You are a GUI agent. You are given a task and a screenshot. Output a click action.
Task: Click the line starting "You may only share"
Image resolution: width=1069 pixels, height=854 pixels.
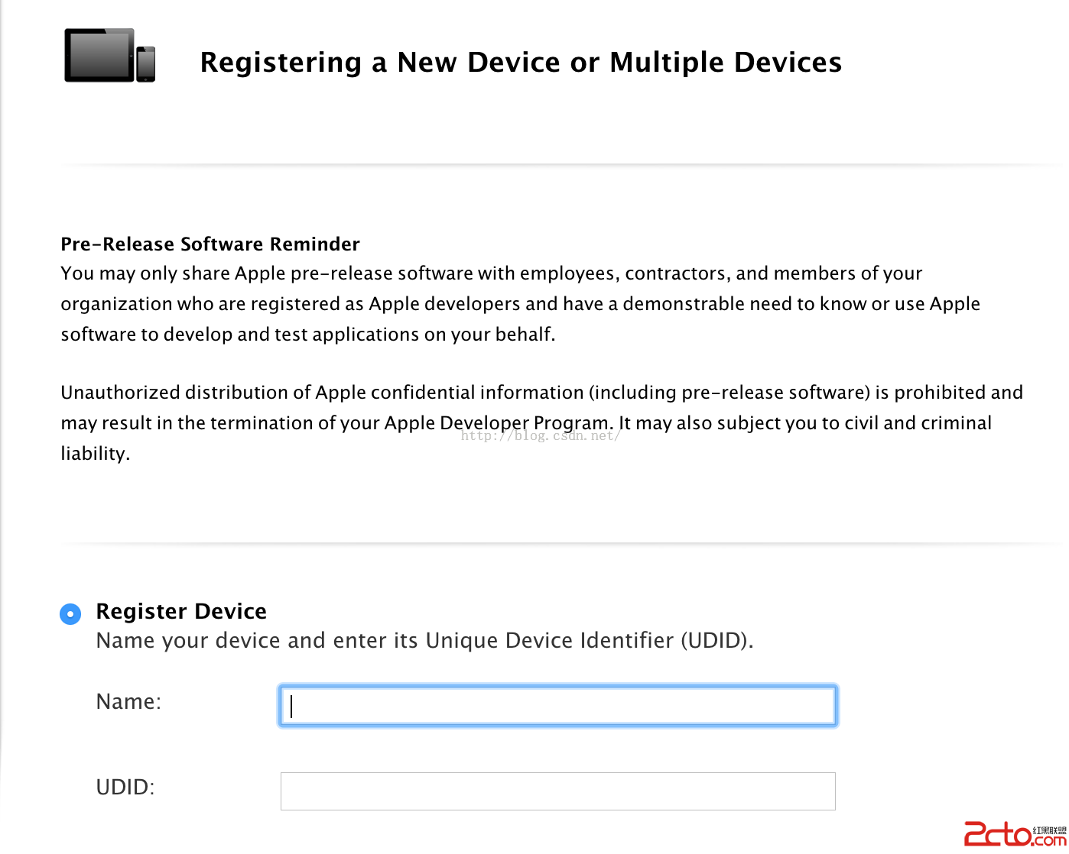(491, 273)
